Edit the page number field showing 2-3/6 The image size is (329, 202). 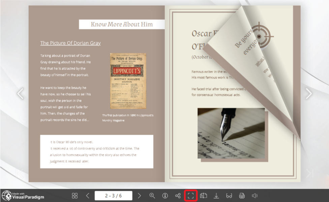[x=114, y=196]
